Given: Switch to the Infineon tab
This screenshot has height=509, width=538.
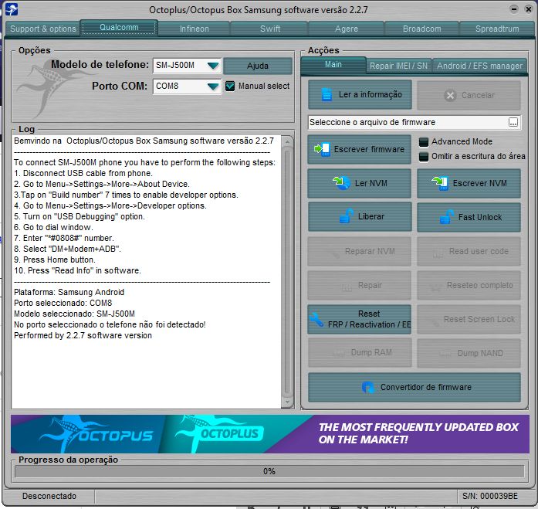Looking at the screenshot, I should [x=195, y=29].
